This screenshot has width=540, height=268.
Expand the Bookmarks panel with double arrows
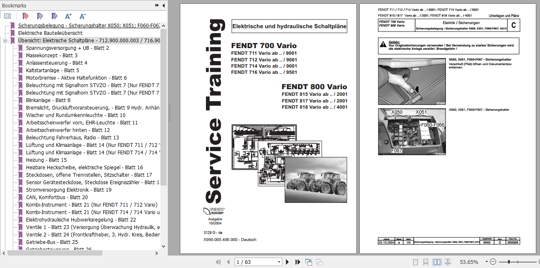[157, 5]
